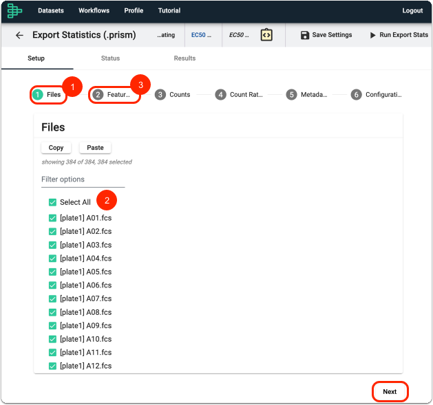Viewport: 433px width, 405px height.
Task: Uncheck [plate1] A11.fcs checkbox
Action: pos(52,352)
